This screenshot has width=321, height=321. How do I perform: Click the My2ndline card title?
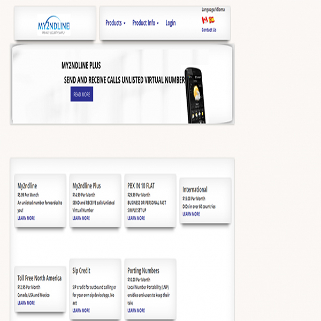(27, 186)
